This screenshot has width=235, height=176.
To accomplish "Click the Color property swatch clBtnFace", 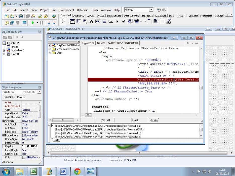I will pyautogui.click(x=24, y=157).
